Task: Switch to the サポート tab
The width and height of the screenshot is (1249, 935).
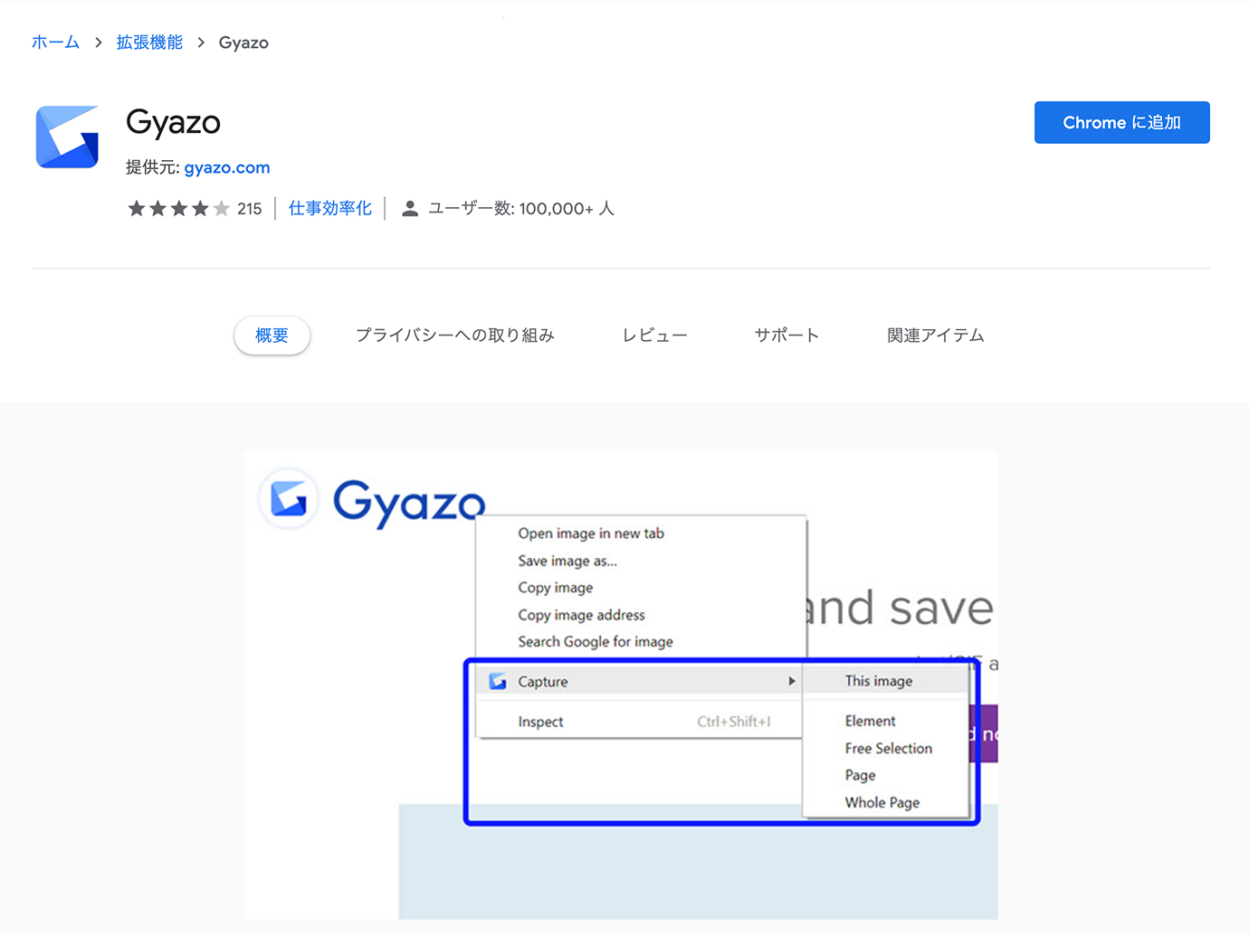Action: [787, 335]
